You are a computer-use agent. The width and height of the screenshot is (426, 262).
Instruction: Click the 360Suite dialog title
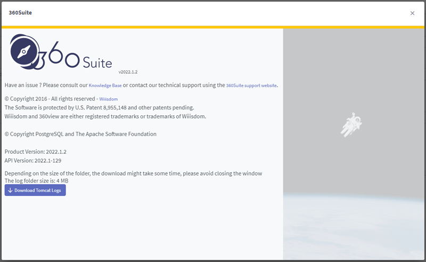[20, 13]
